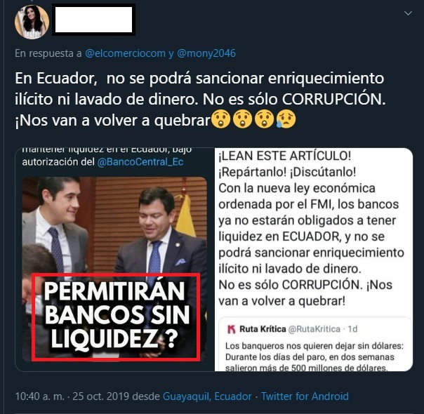Viewport: 424px width, 414px height.
Task: Click the @BancoCentral_Ec mention in image
Action: click(140, 162)
